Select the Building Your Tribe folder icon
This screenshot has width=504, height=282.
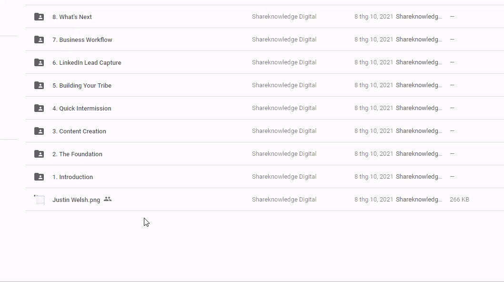pyautogui.click(x=39, y=85)
